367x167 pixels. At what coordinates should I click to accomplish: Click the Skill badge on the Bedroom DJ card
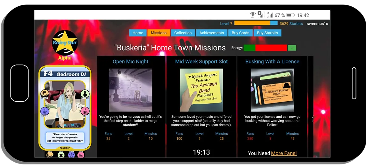coord(45,112)
